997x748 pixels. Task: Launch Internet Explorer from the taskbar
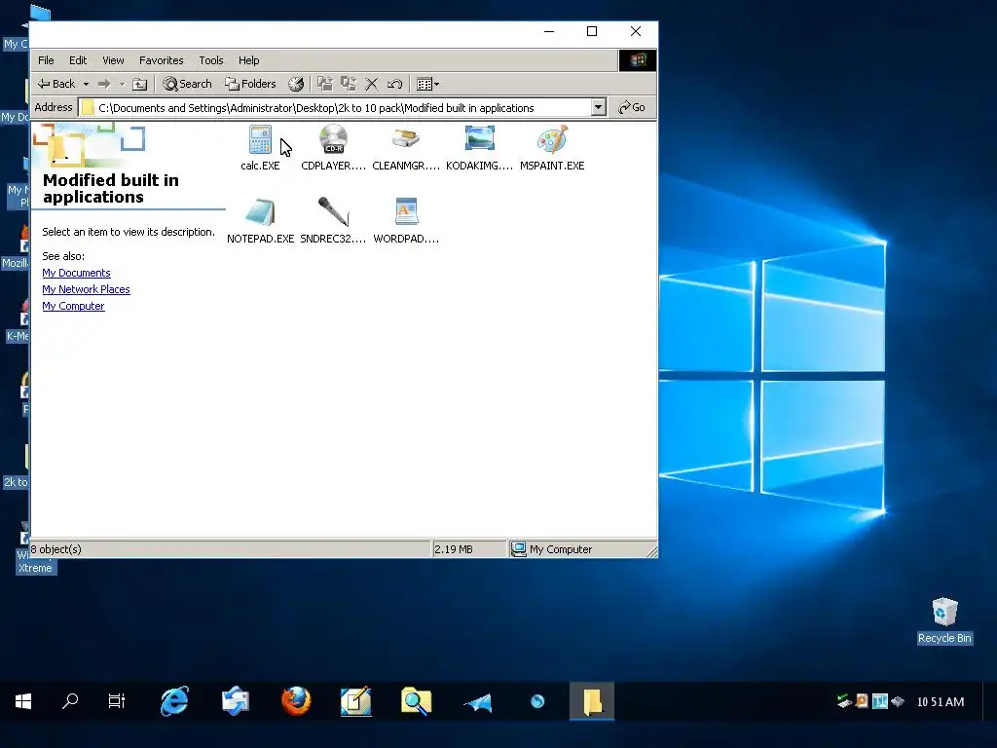pyautogui.click(x=174, y=701)
